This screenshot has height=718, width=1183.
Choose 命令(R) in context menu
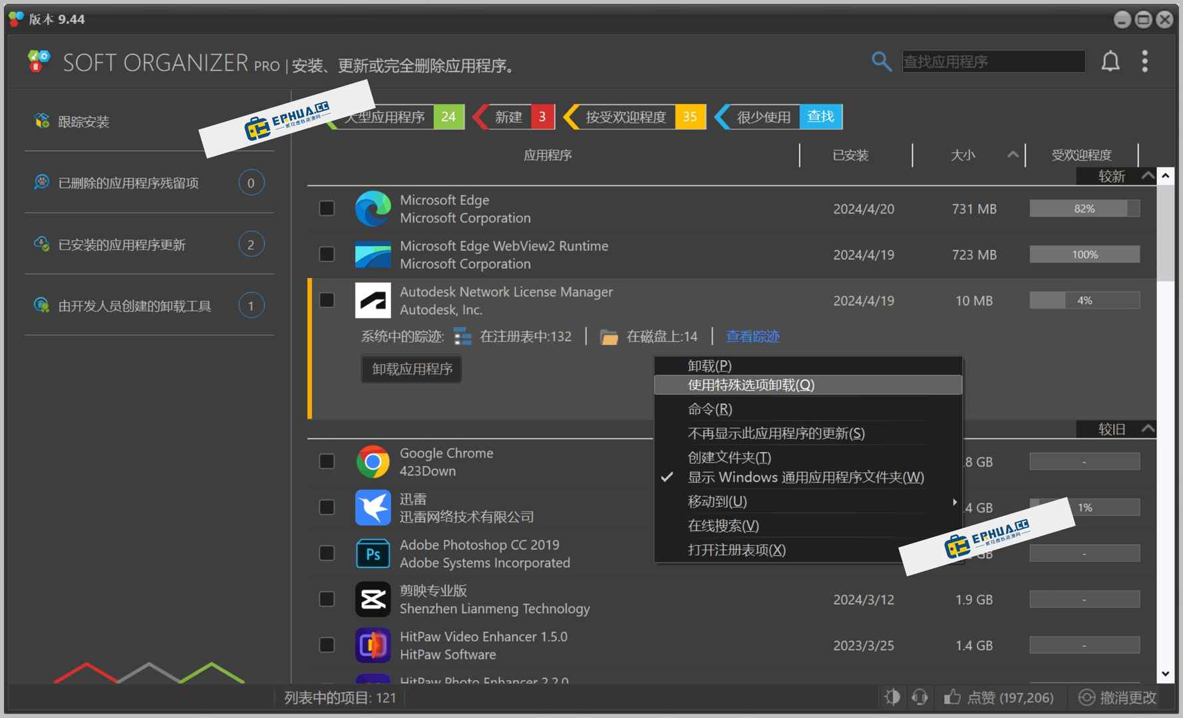pyautogui.click(x=808, y=409)
